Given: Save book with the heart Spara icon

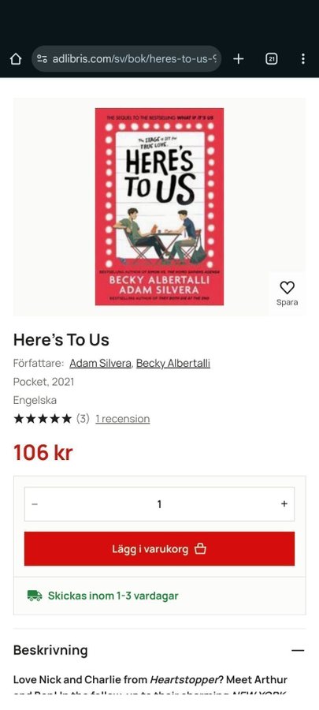Looking at the screenshot, I should (287, 293).
